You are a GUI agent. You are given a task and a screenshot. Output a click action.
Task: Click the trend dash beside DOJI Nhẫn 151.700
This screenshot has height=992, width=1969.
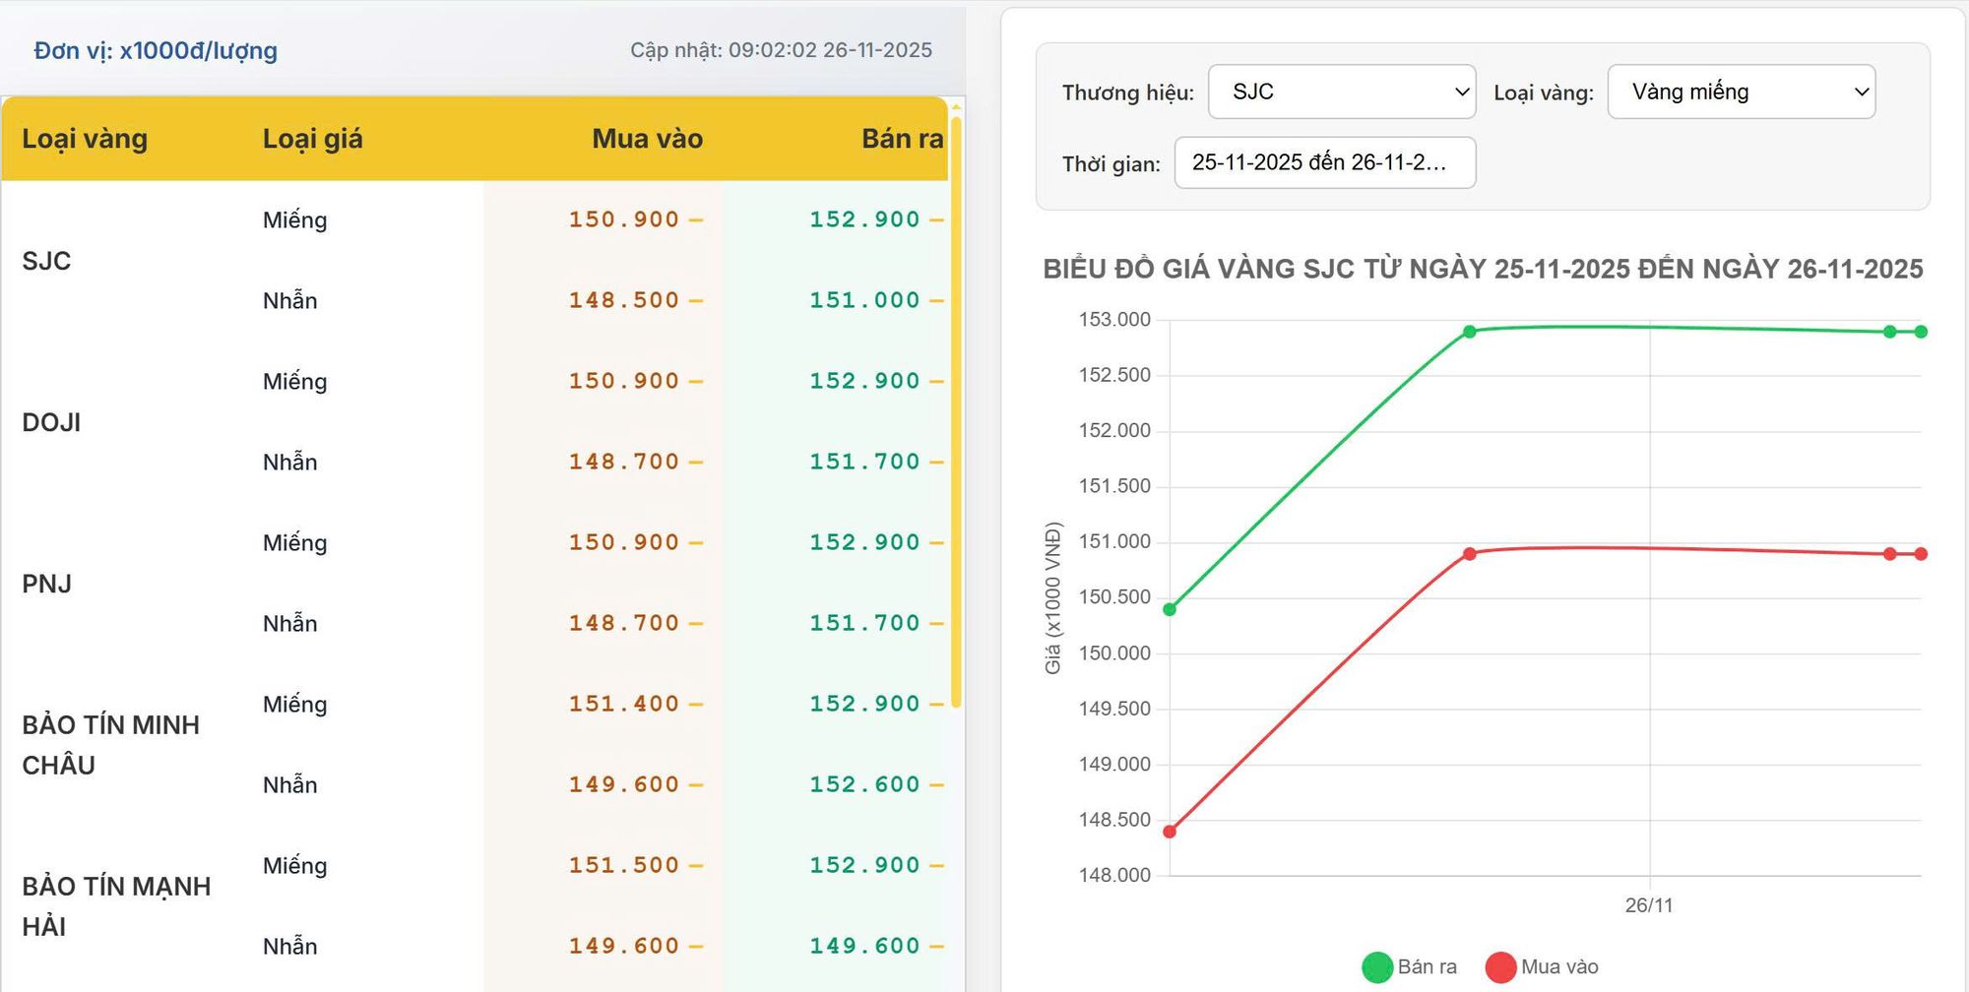tap(935, 463)
